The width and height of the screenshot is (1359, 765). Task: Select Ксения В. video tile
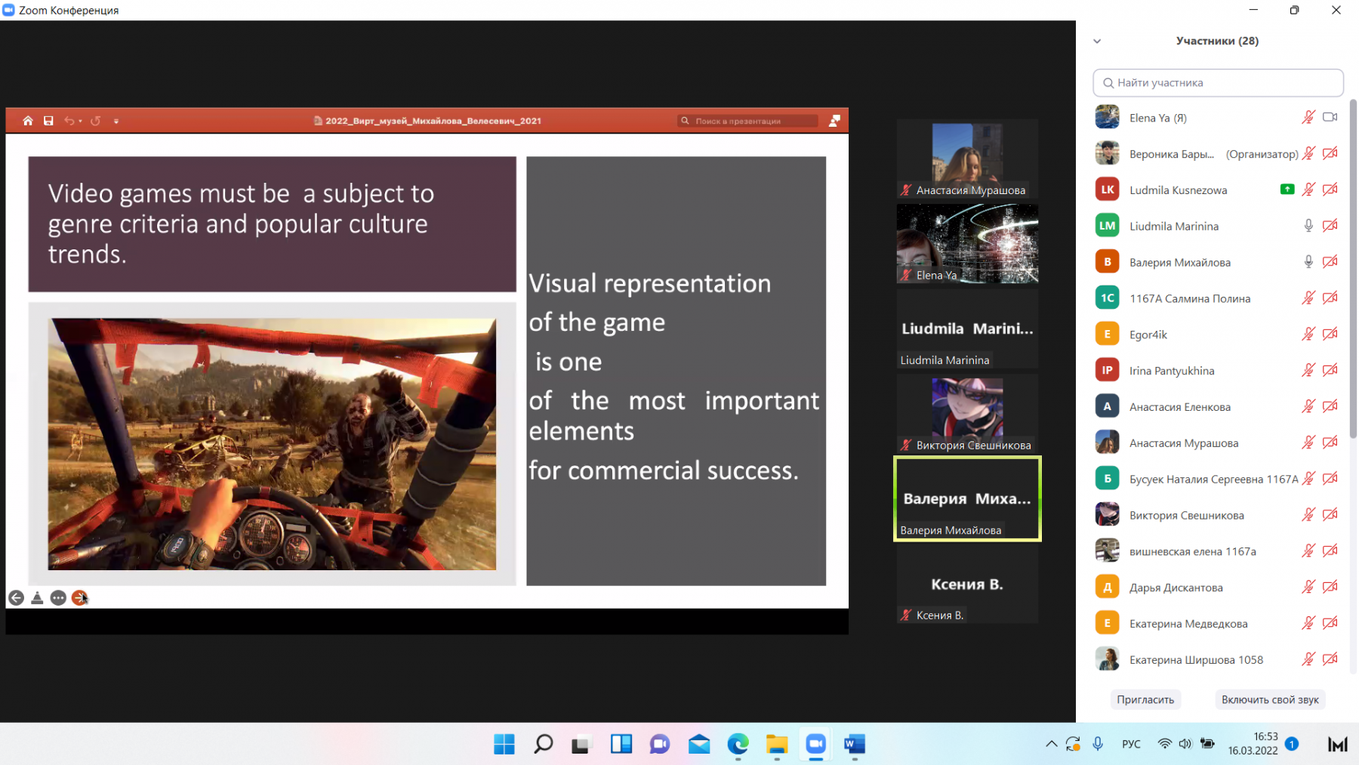(x=967, y=584)
